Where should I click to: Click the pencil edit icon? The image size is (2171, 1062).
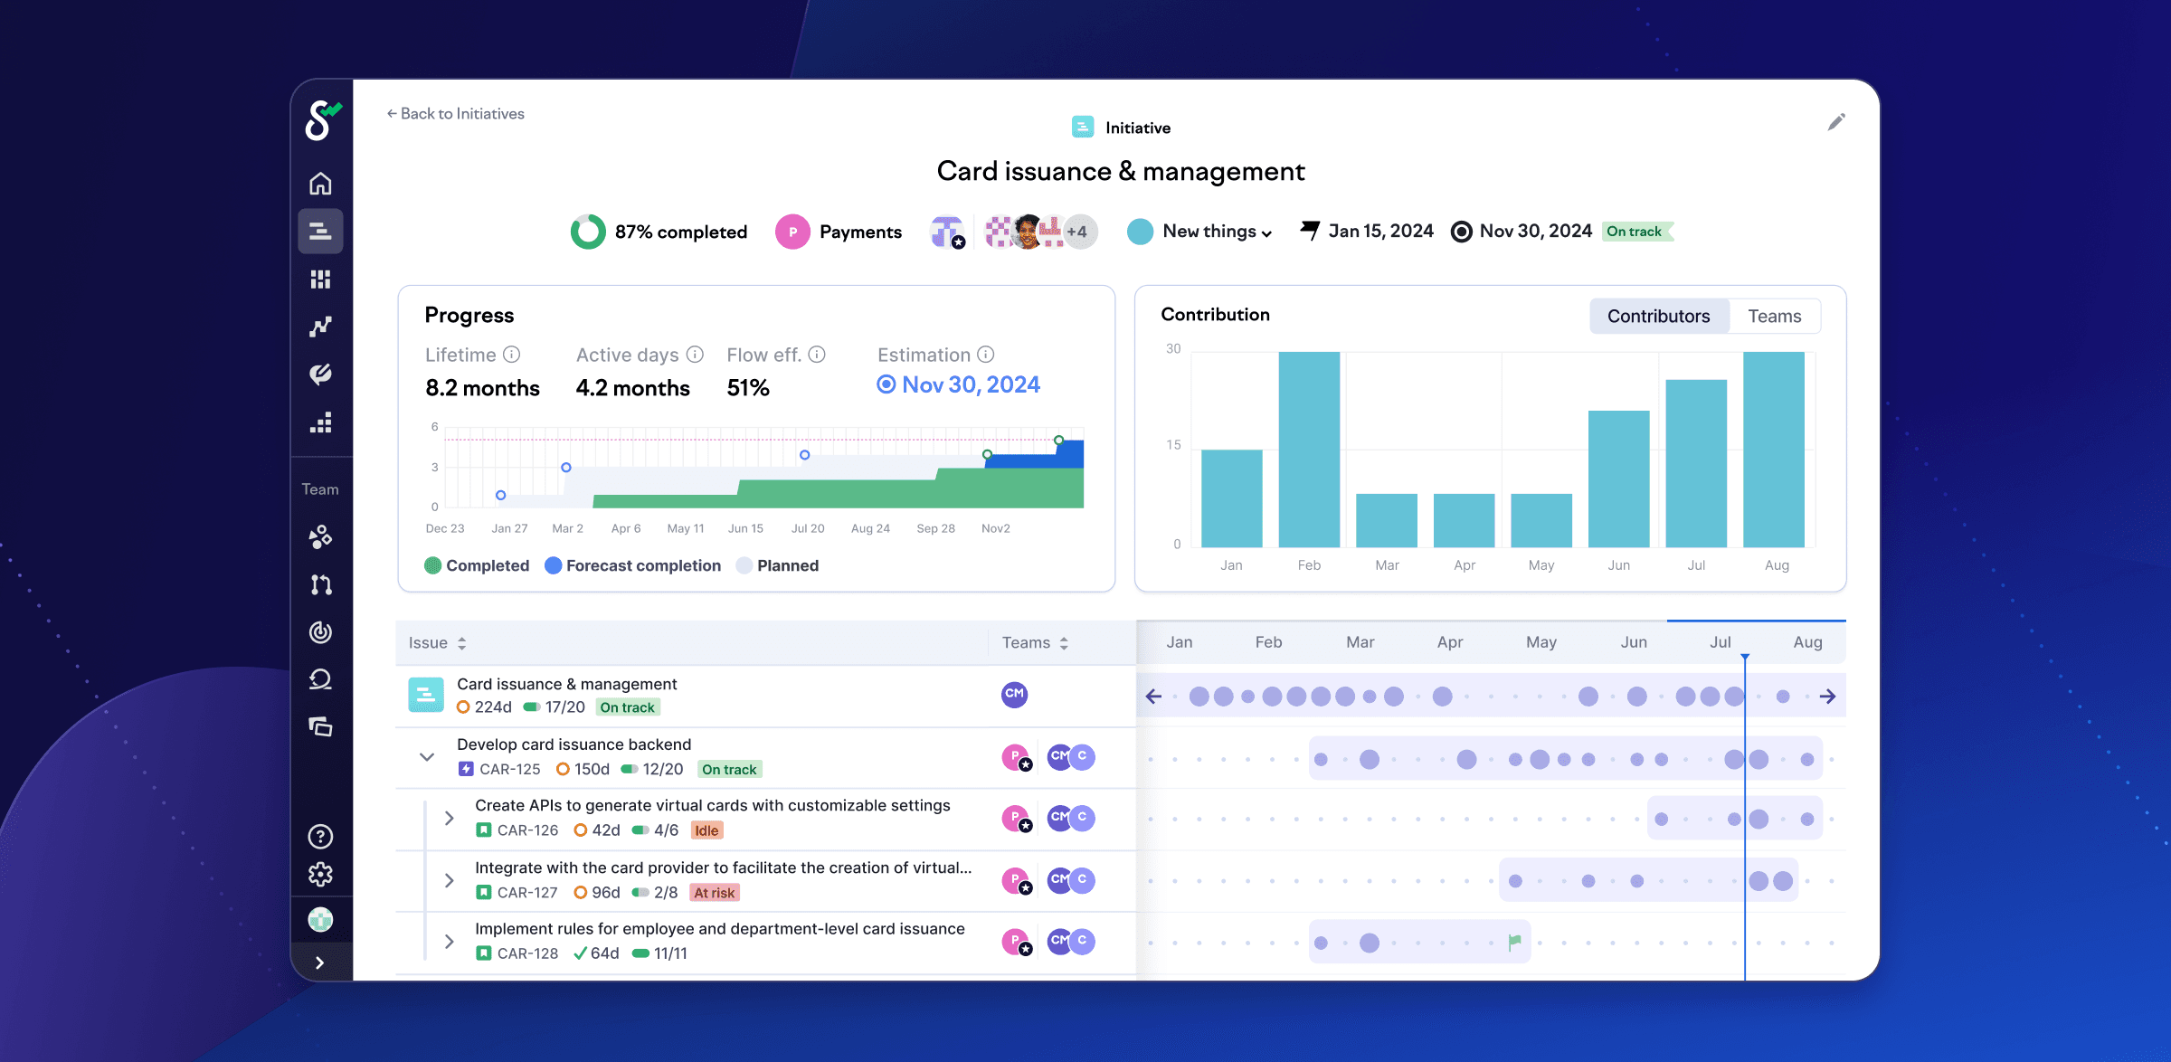click(x=1835, y=122)
